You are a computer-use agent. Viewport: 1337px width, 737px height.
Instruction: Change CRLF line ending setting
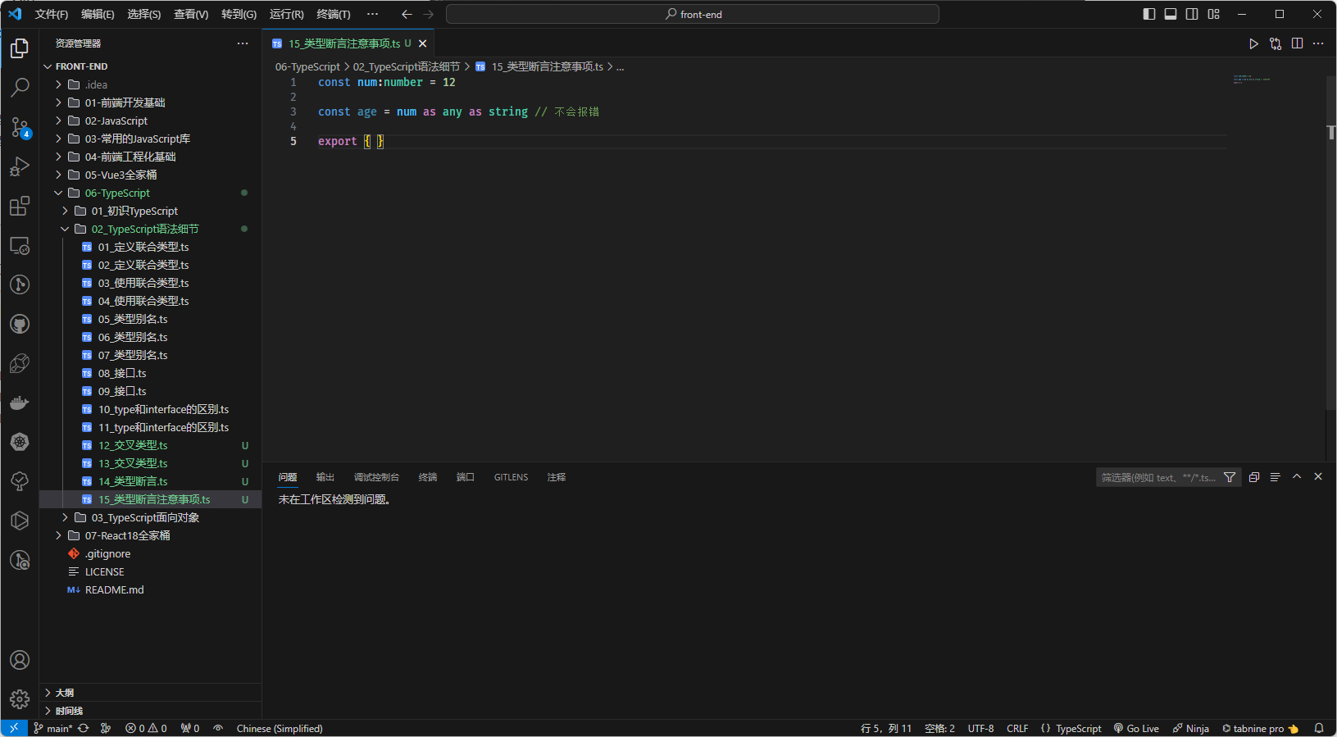(x=1017, y=728)
